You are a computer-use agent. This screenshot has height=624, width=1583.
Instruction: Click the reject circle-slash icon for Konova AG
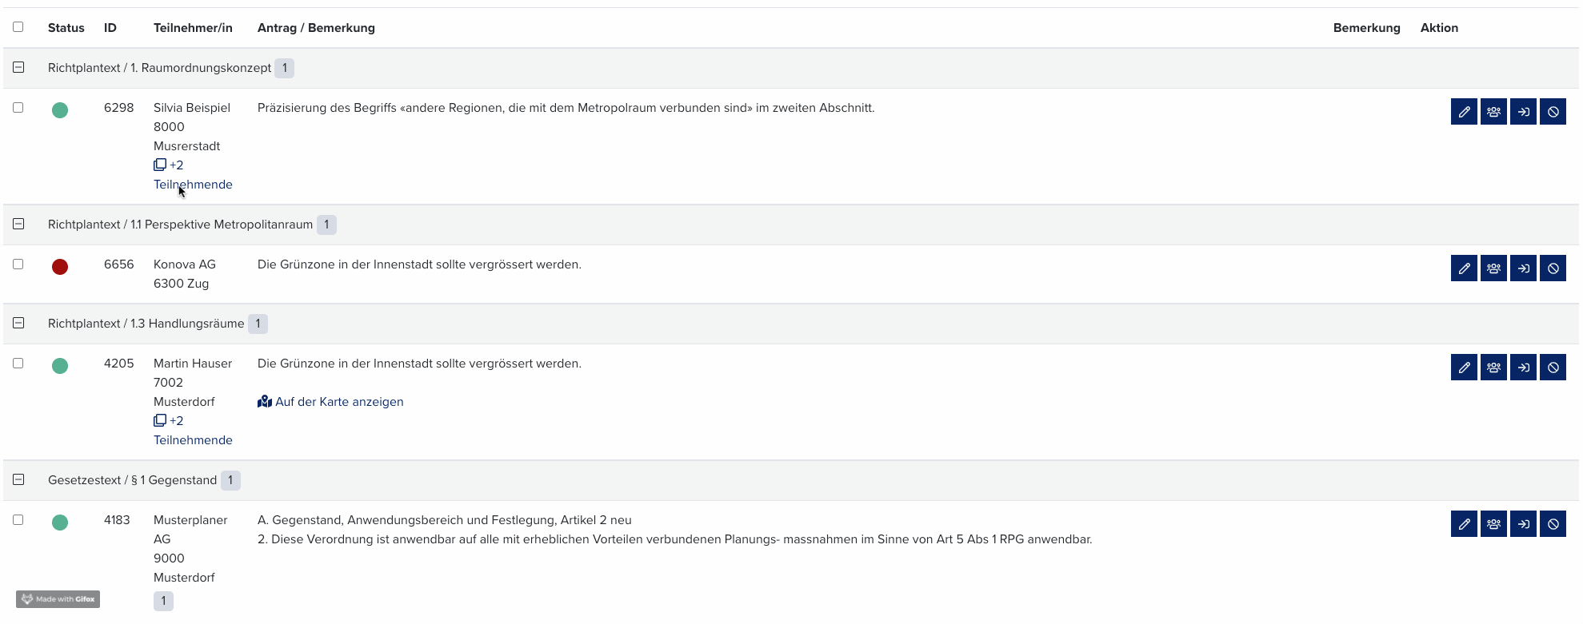coord(1553,268)
